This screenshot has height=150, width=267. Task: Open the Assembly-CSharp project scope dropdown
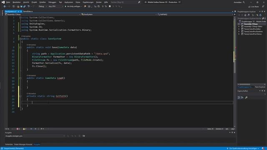(43, 15)
